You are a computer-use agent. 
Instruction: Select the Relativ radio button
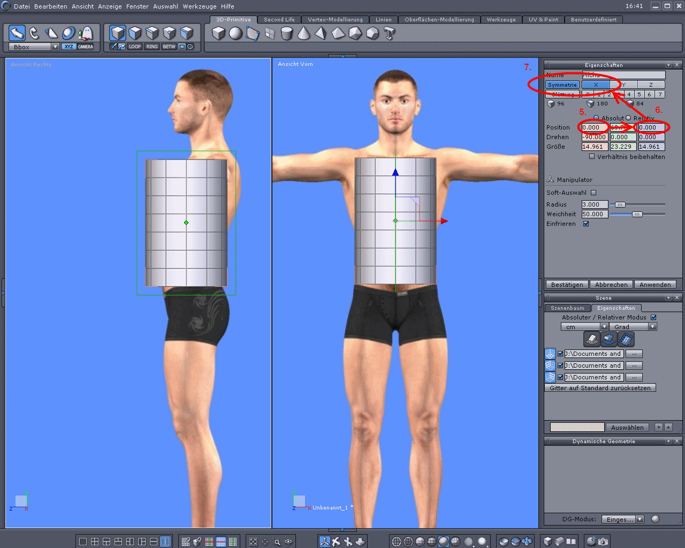click(628, 118)
